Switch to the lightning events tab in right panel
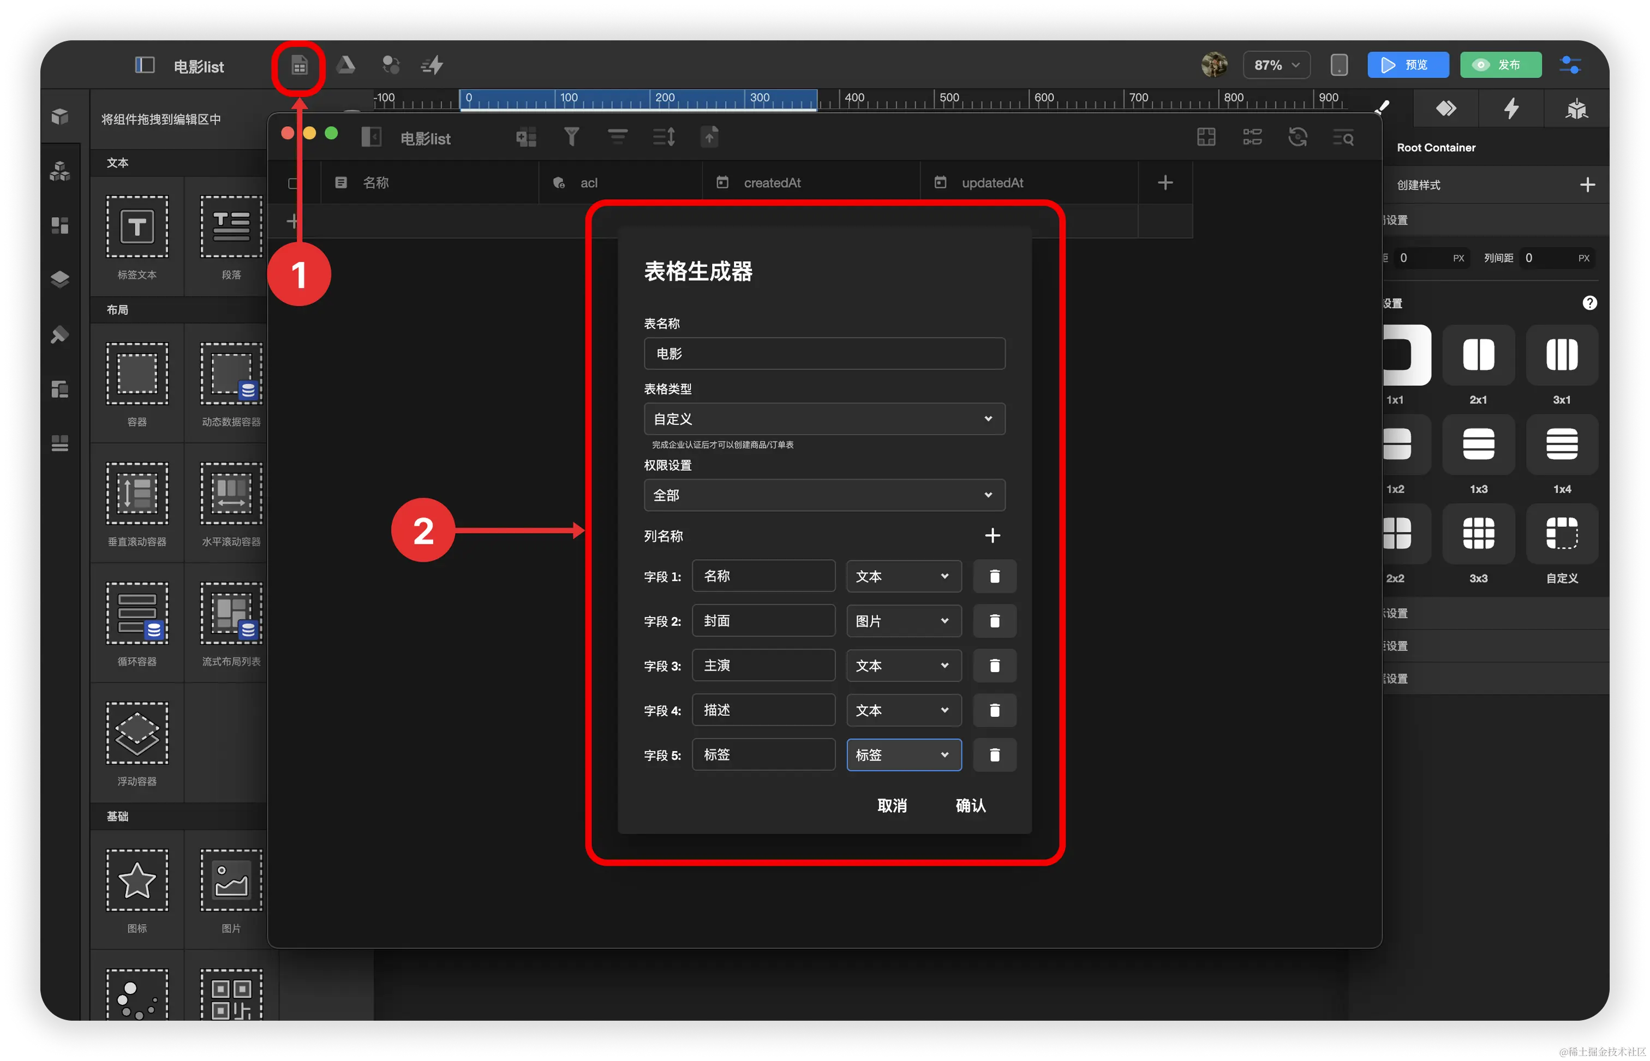 (x=1511, y=108)
